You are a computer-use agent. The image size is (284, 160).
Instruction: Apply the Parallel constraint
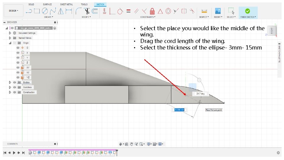point(136,11)
